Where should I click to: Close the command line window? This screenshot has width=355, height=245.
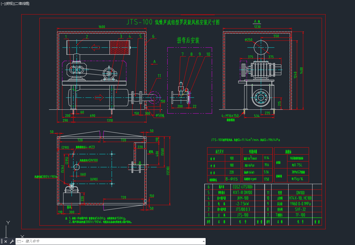click(x=6, y=242)
